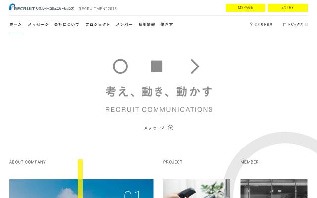Click the gray square shape icon

pos(157,66)
